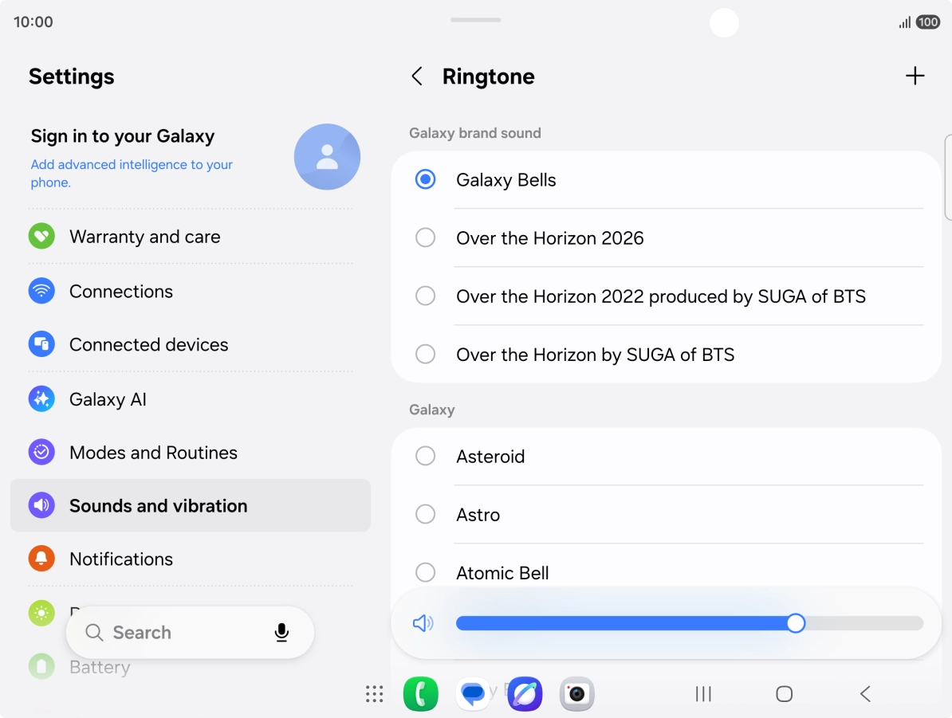Select Galaxy Bells ringtone
Image resolution: width=952 pixels, height=718 pixels.
coord(666,179)
